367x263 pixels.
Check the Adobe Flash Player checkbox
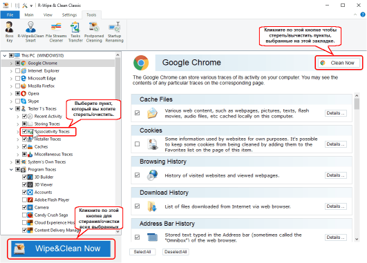(24, 199)
